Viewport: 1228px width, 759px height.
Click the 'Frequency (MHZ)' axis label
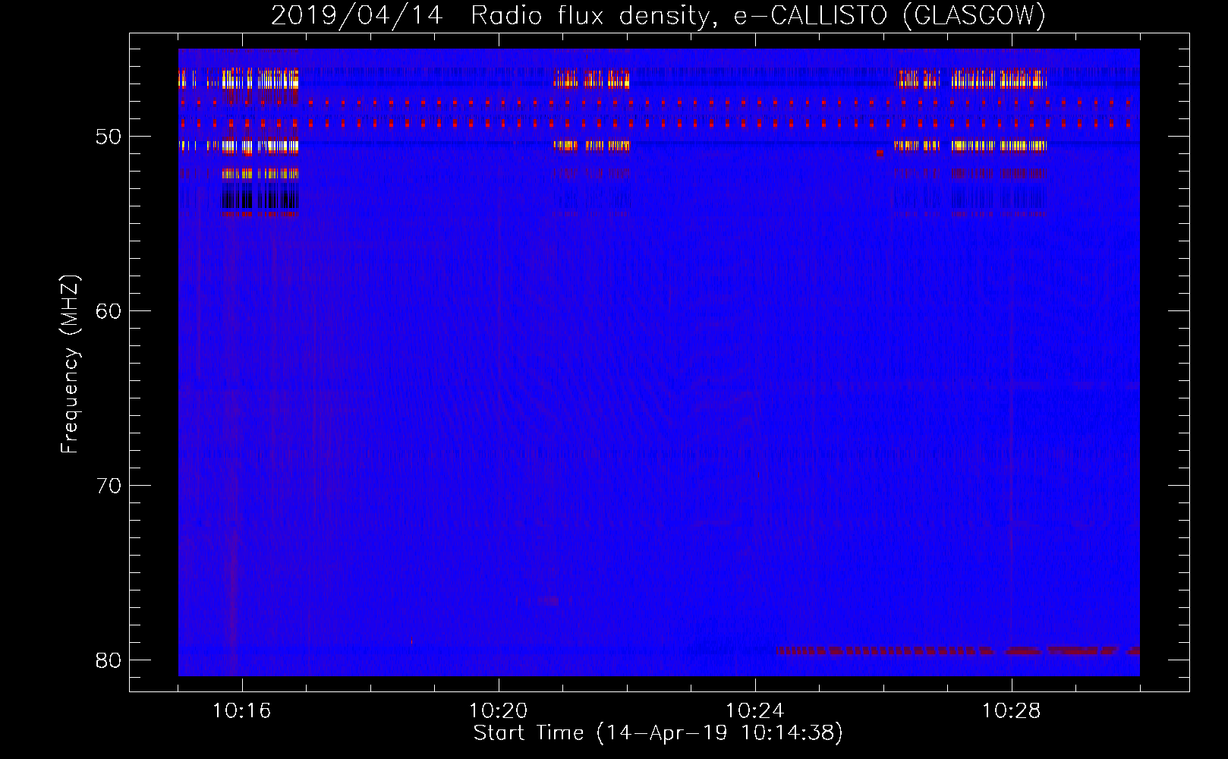pyautogui.click(x=69, y=364)
